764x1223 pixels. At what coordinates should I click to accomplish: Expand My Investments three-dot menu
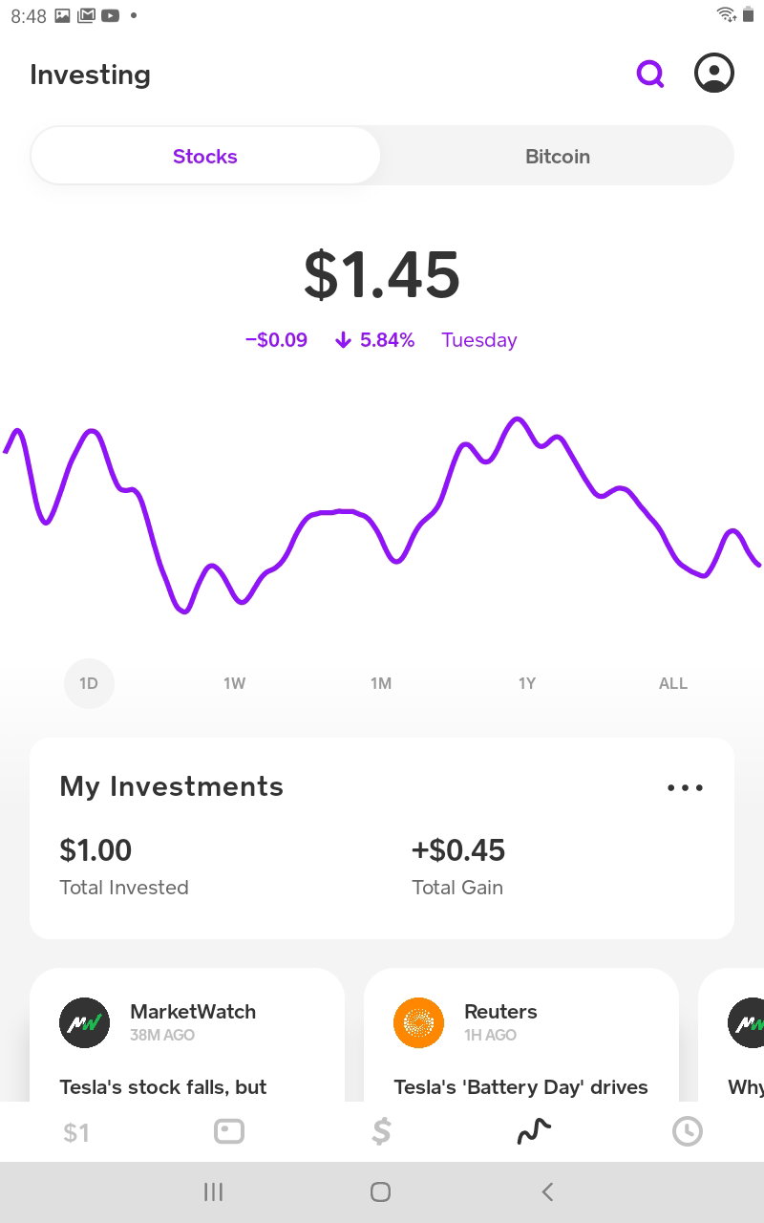pos(685,788)
